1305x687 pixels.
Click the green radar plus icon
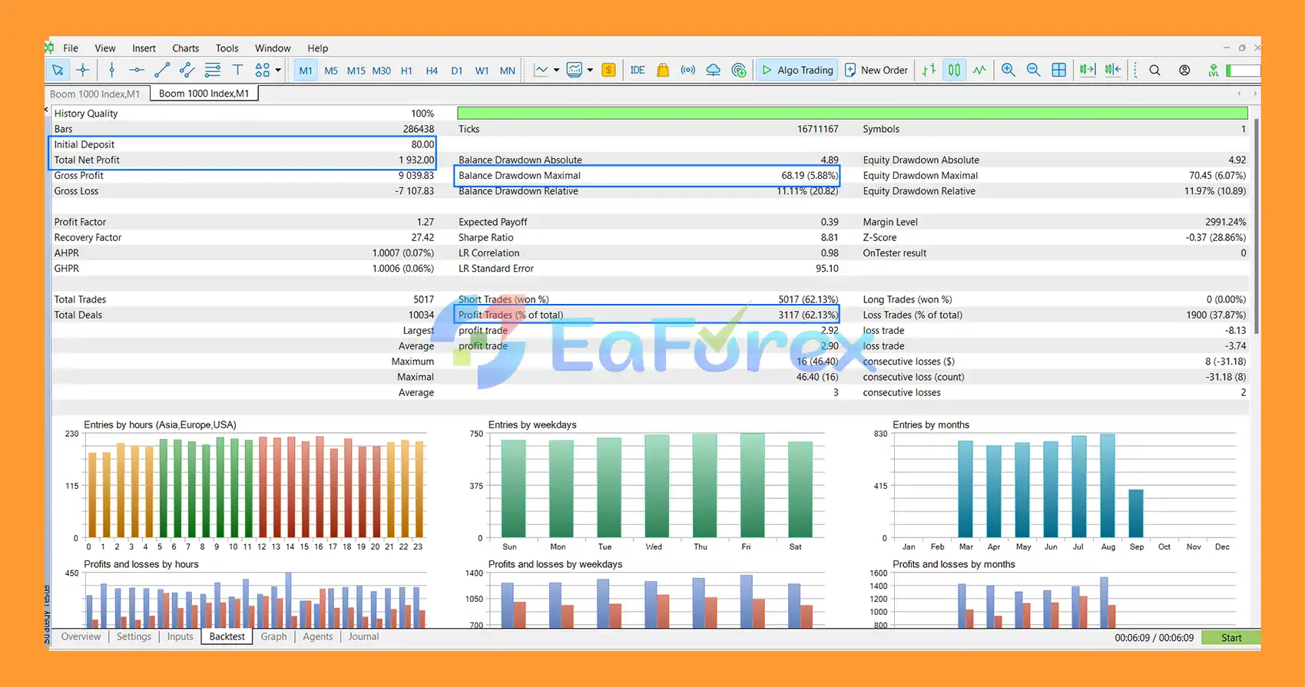tap(739, 70)
